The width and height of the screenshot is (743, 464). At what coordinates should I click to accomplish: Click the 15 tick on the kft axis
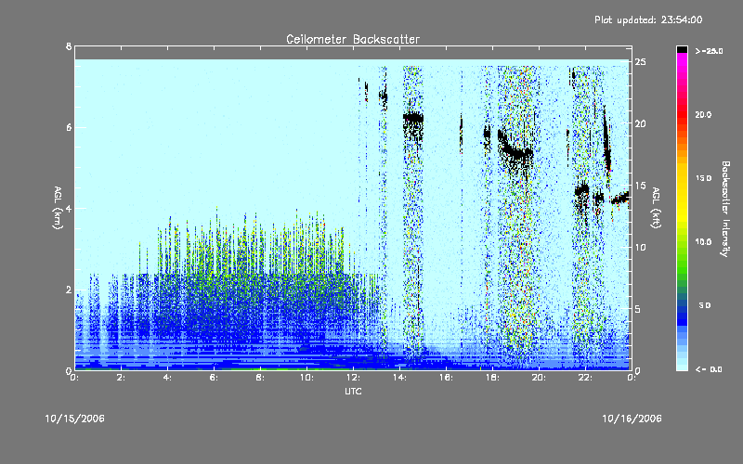coord(641,186)
